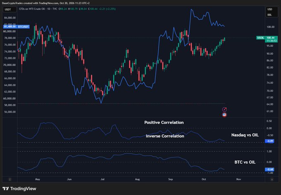Click the 70,000.00 price axis label
Viewport: 281px width, 195px height.
point(10,65)
